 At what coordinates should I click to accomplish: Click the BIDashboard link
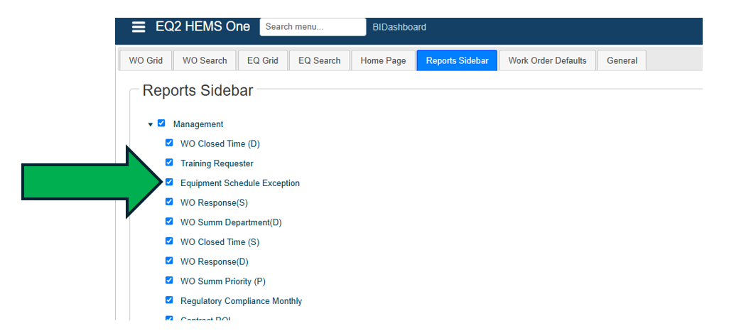point(399,27)
